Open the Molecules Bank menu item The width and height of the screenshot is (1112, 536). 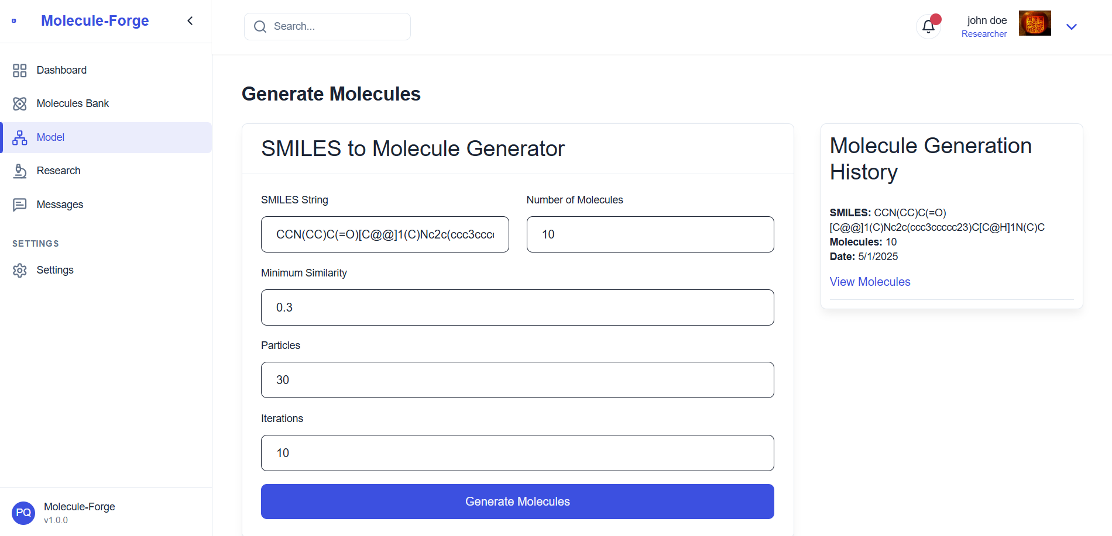pos(73,103)
